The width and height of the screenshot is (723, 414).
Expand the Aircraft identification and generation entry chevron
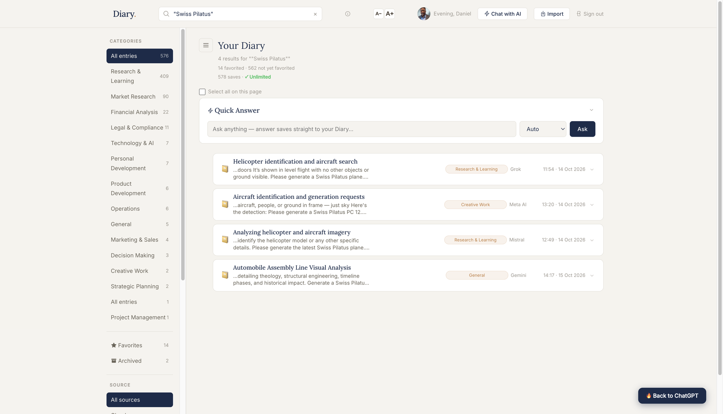click(x=592, y=205)
